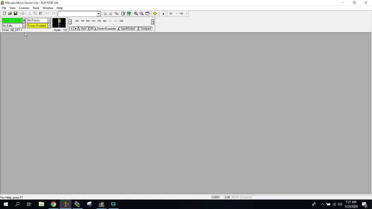The image size is (372, 209).
Task: Open Windows notification center
Action: 364,204
